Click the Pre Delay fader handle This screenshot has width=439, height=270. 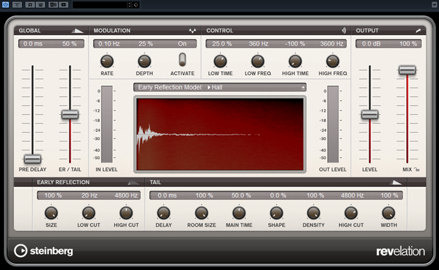(x=32, y=159)
